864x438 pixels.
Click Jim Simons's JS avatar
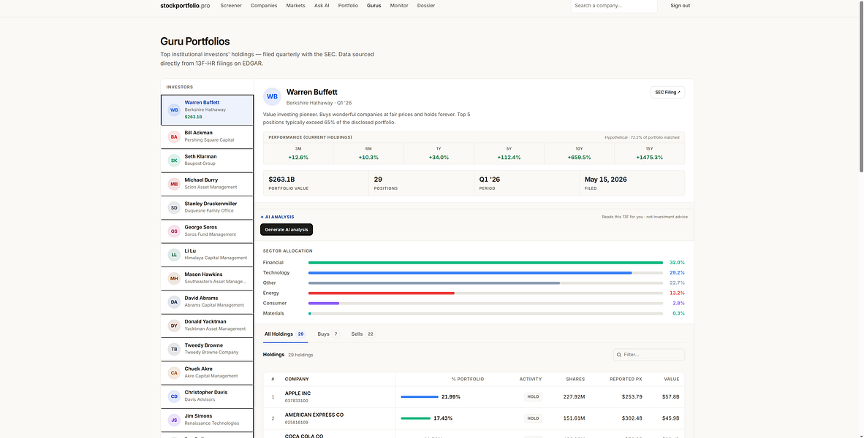(174, 420)
